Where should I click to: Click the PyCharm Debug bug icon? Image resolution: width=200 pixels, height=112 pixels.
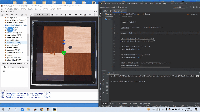click(190, 7)
